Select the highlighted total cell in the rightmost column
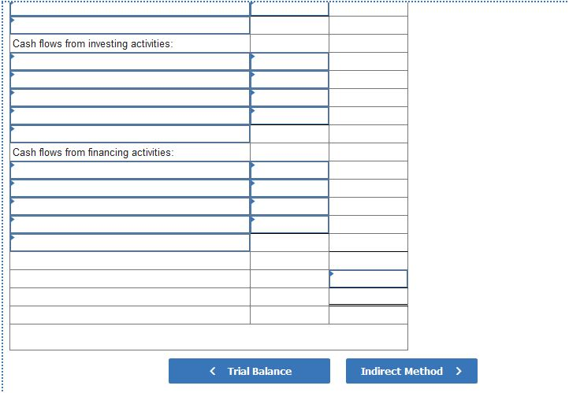The image size is (569, 393). (x=368, y=279)
